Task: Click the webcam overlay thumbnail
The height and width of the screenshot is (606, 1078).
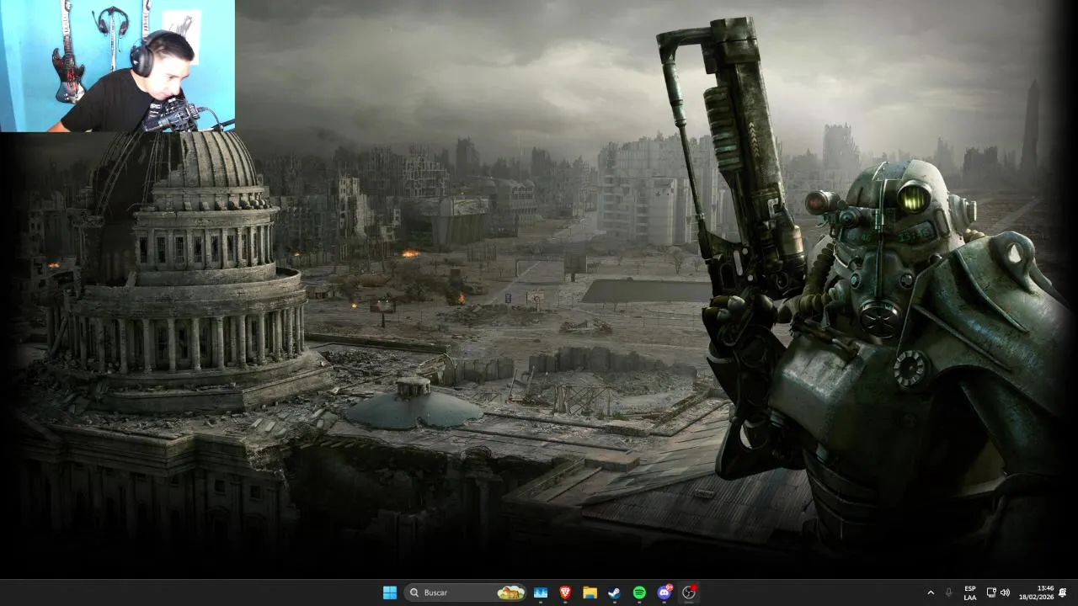Action: (x=117, y=66)
